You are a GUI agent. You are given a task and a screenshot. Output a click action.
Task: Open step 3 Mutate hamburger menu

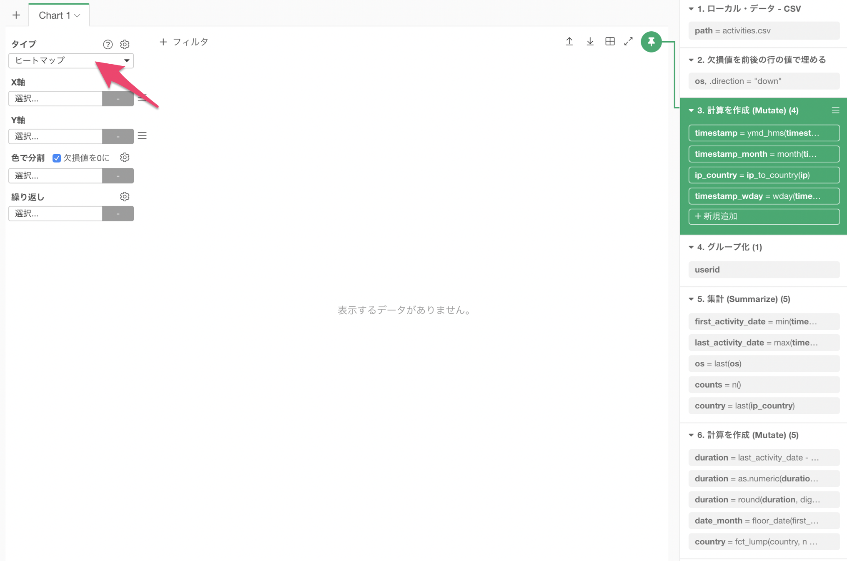point(835,110)
